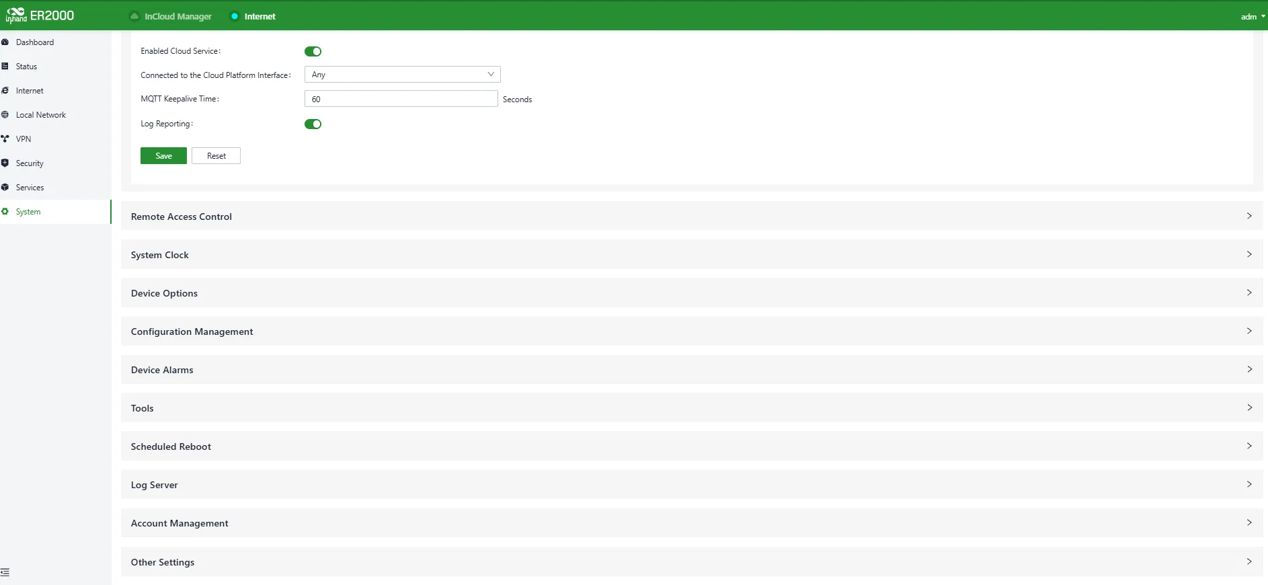
Task: Open the adm user dropdown
Action: point(1253,17)
